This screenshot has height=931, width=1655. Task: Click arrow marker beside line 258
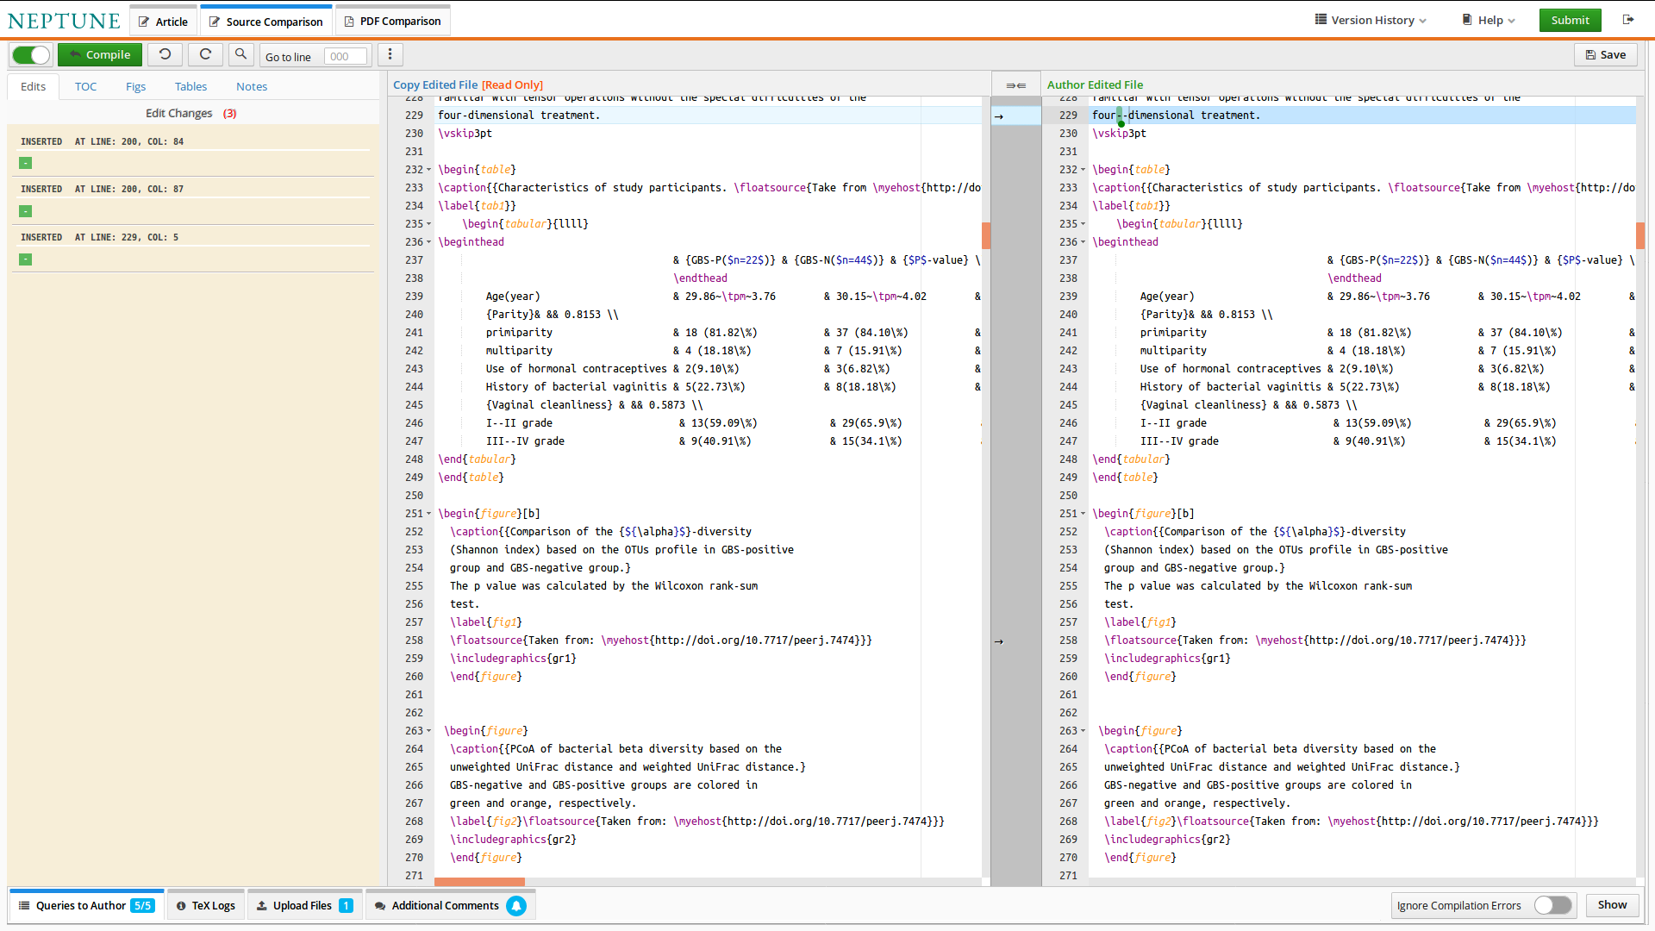click(x=999, y=641)
